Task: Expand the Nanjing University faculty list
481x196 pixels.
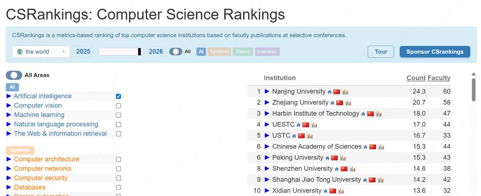Action: pos(267,92)
